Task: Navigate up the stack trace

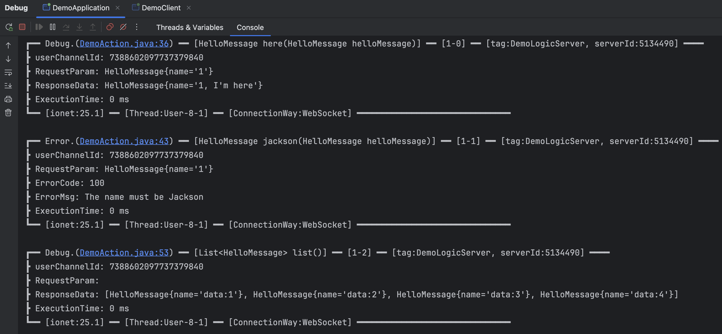Action: point(9,45)
